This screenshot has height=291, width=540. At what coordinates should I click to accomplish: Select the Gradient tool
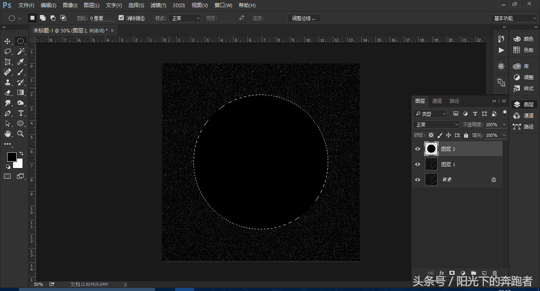[x=21, y=93]
